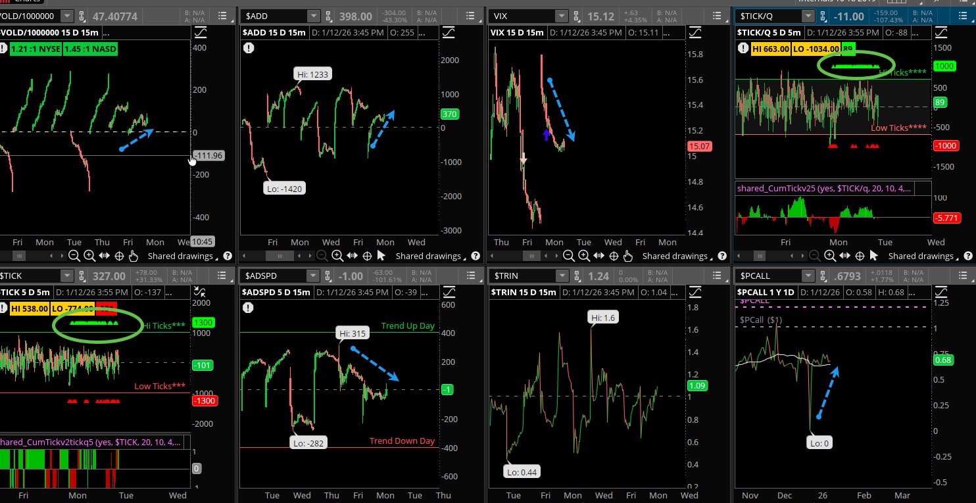Screen dimensions: 976x503
Task: Click the VIX 15 D 15m timeframe label
Action: (x=517, y=32)
